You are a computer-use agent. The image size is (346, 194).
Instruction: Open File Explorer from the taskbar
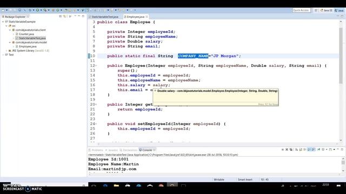coord(116,186)
